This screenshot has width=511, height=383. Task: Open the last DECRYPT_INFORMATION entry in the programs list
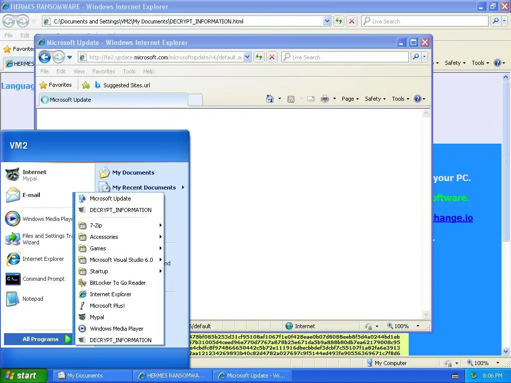(x=120, y=340)
